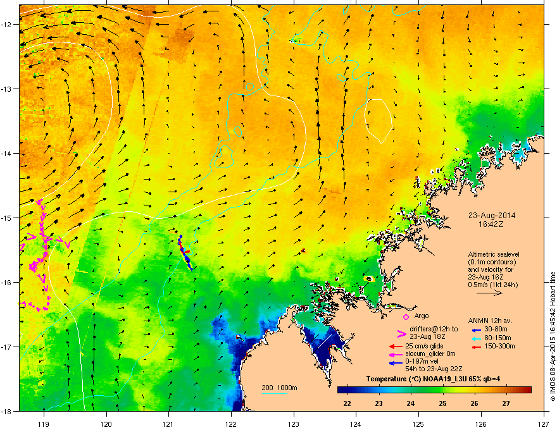Click the red 25 cm/s glide arrow
This screenshot has width=557, height=430.
click(x=396, y=347)
